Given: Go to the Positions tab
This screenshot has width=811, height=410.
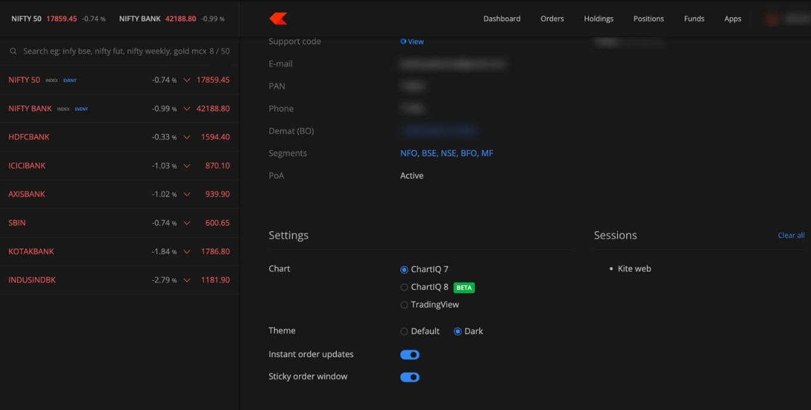Looking at the screenshot, I should click(648, 19).
